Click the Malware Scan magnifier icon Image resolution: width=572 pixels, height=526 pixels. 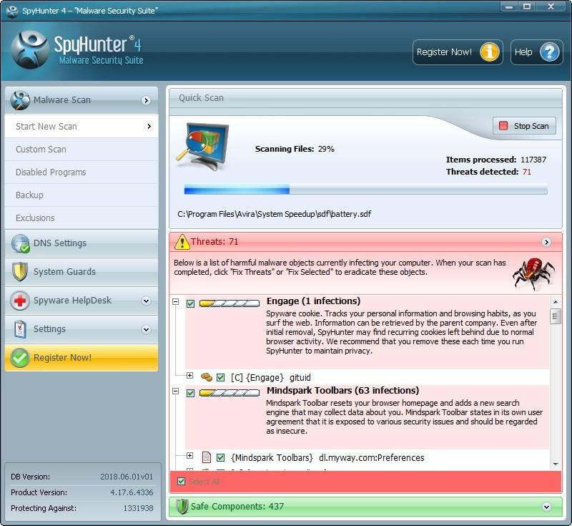coord(20,100)
